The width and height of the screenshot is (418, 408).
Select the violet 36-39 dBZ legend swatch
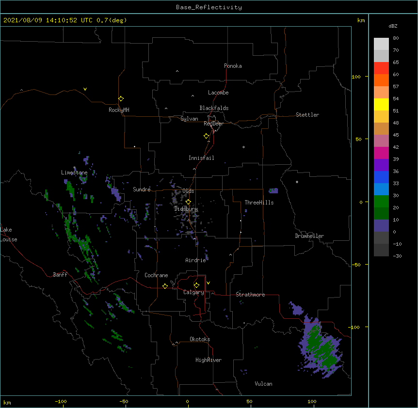click(x=381, y=165)
